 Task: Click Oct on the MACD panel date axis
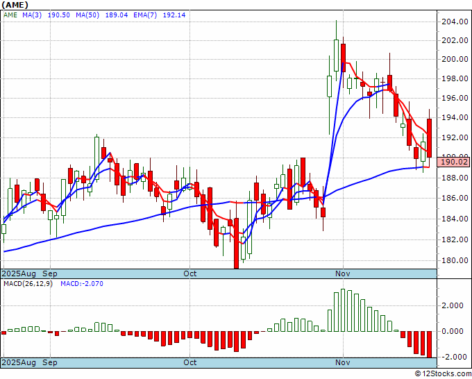pos(190,362)
